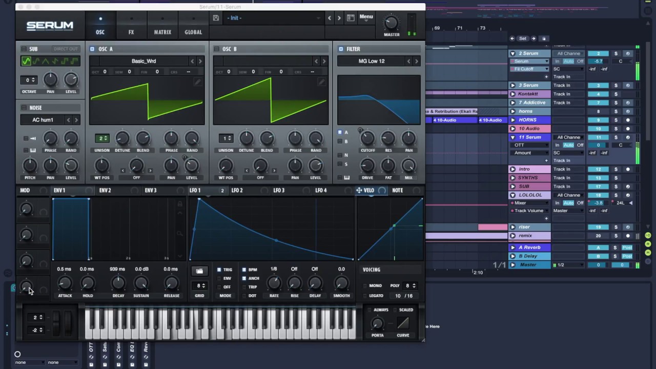Enable the NOISE oscillator

(x=24, y=108)
